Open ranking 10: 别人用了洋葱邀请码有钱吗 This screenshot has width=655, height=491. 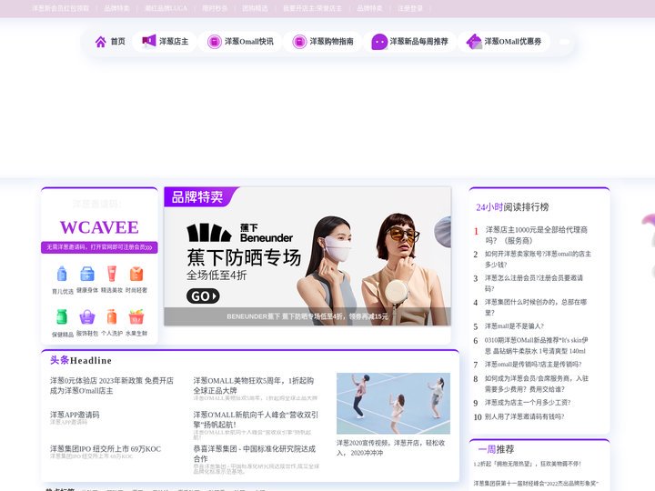pyautogui.click(x=524, y=416)
